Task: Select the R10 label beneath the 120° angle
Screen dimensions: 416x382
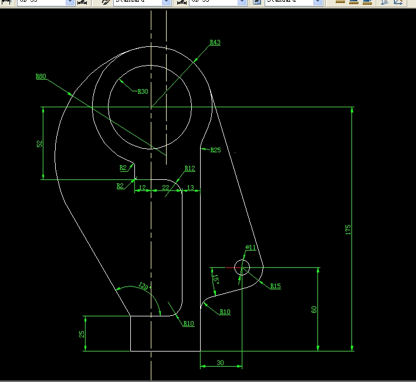Action: (188, 323)
